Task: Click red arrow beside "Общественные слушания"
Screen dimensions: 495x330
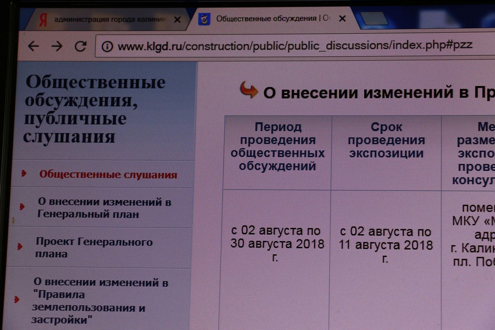Action: pos(24,173)
